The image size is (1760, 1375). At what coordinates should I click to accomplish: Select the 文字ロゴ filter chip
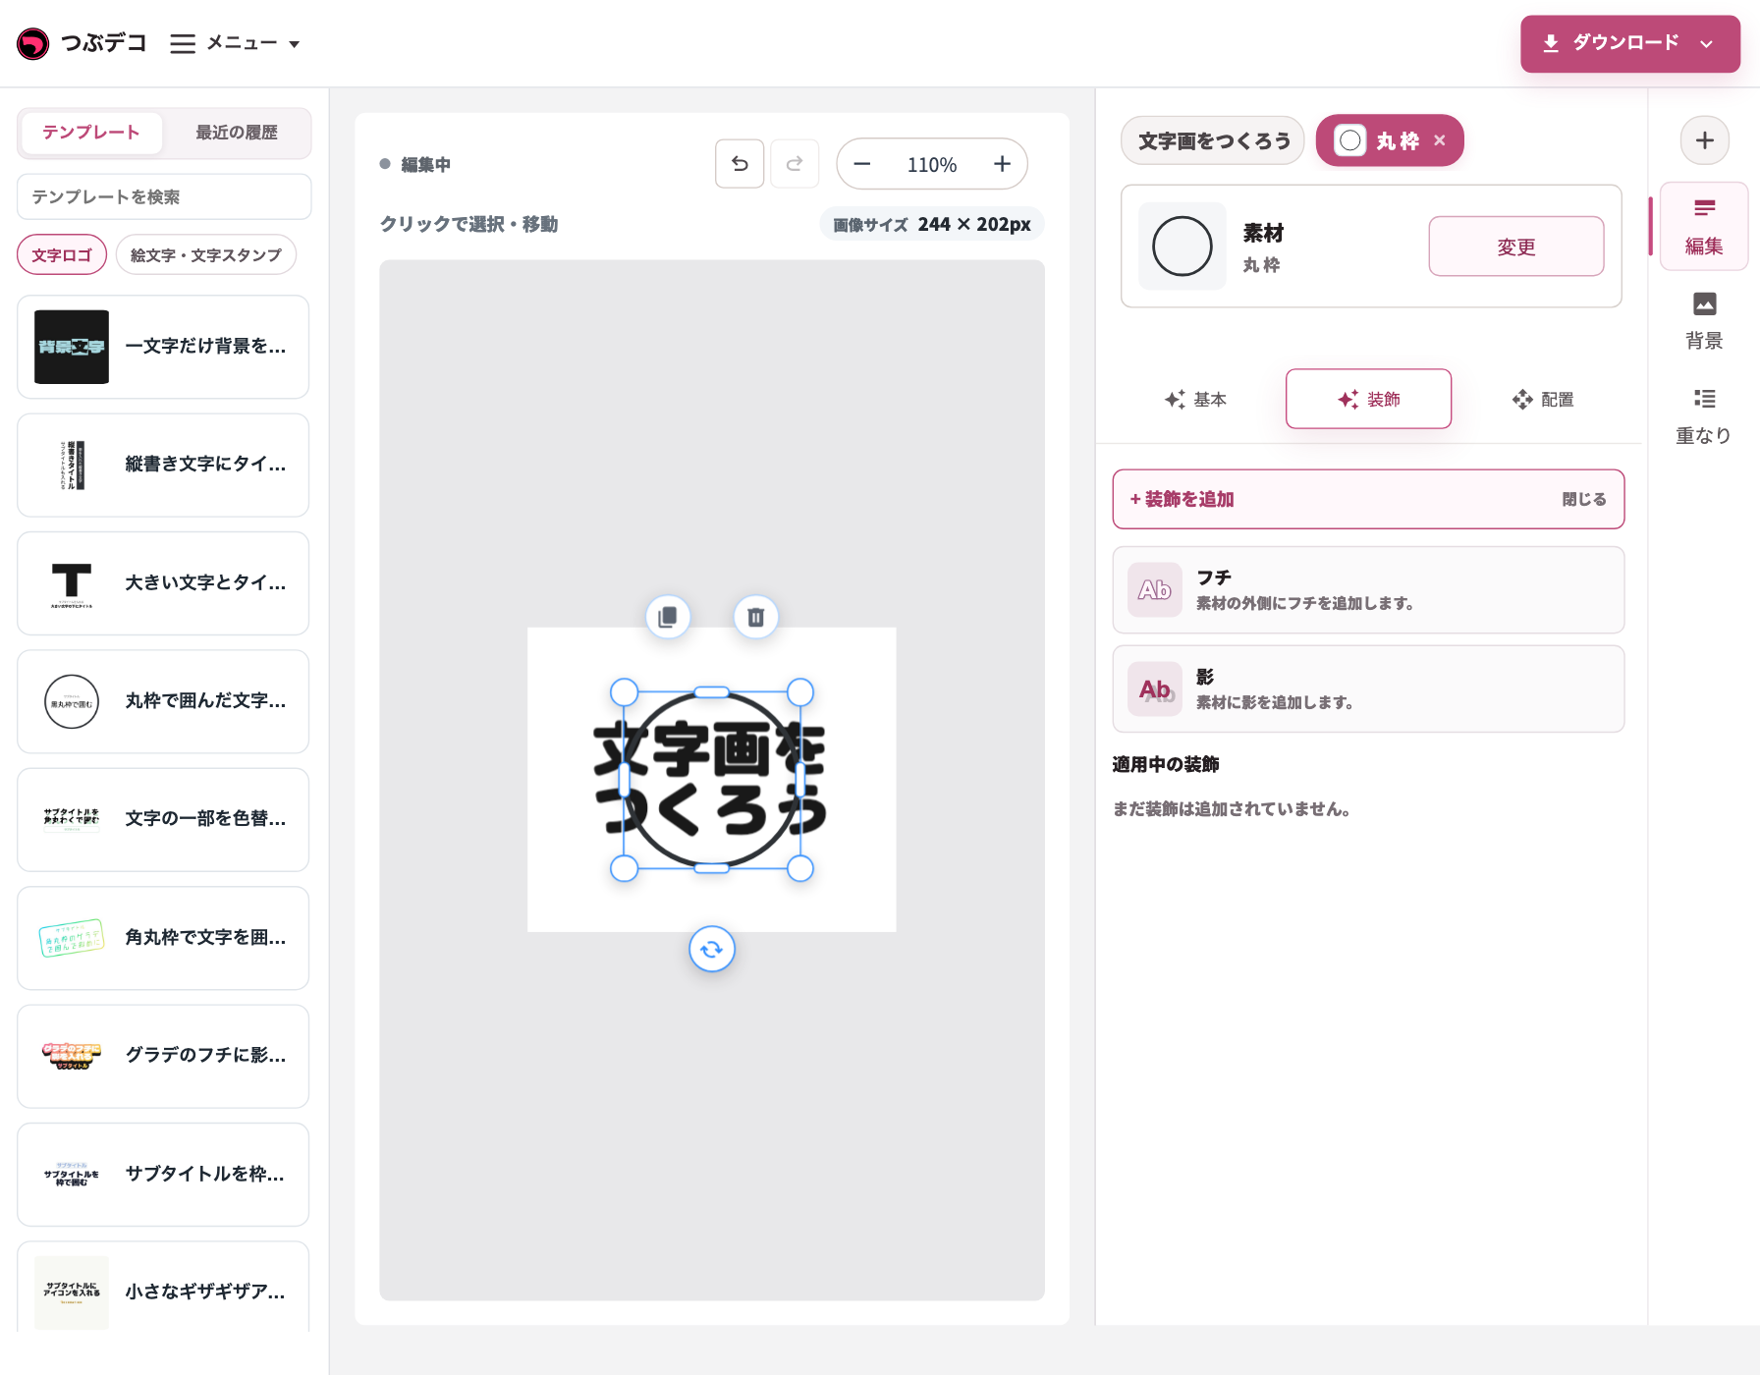tap(62, 255)
